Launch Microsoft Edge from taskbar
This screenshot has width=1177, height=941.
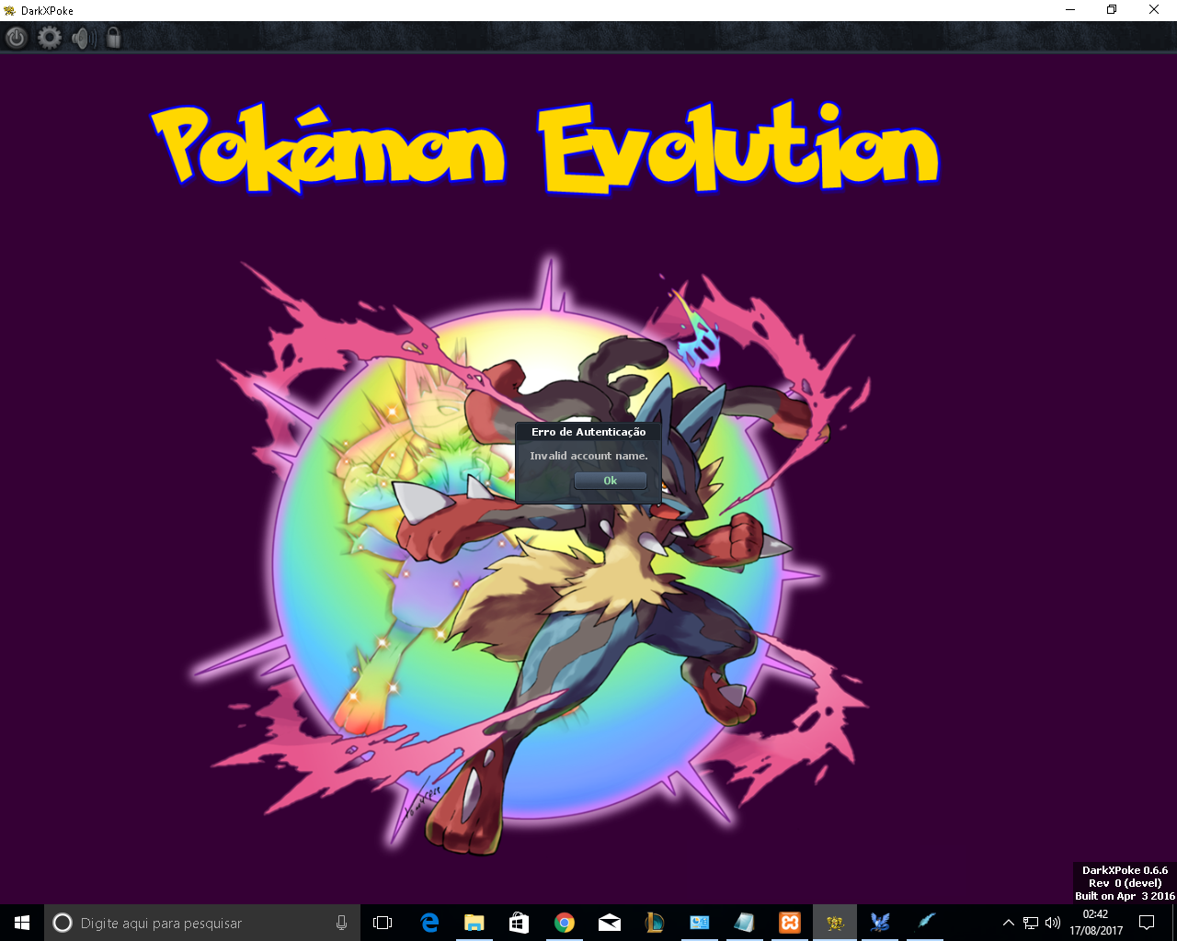[x=429, y=923]
